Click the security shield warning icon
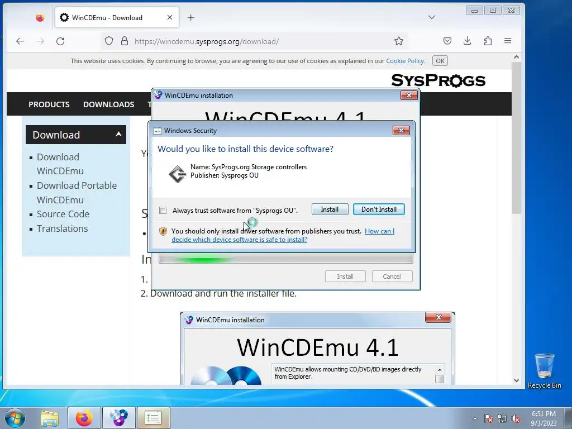Image resolution: width=572 pixels, height=429 pixels. 163,231
